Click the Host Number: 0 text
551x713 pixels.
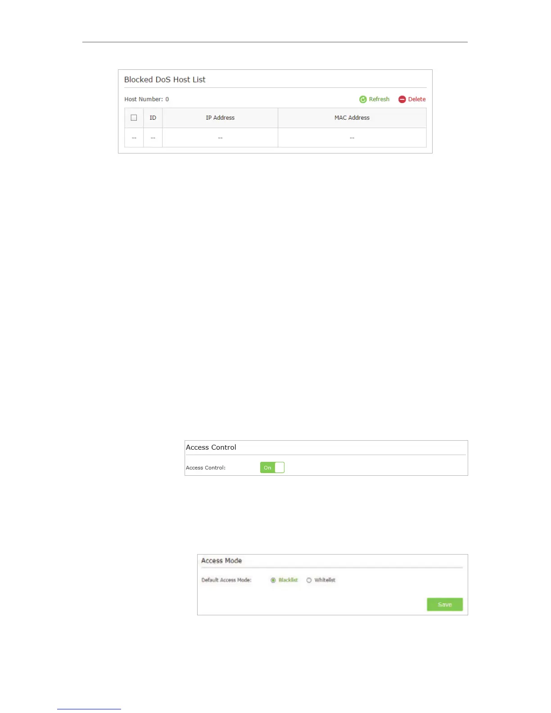click(147, 99)
